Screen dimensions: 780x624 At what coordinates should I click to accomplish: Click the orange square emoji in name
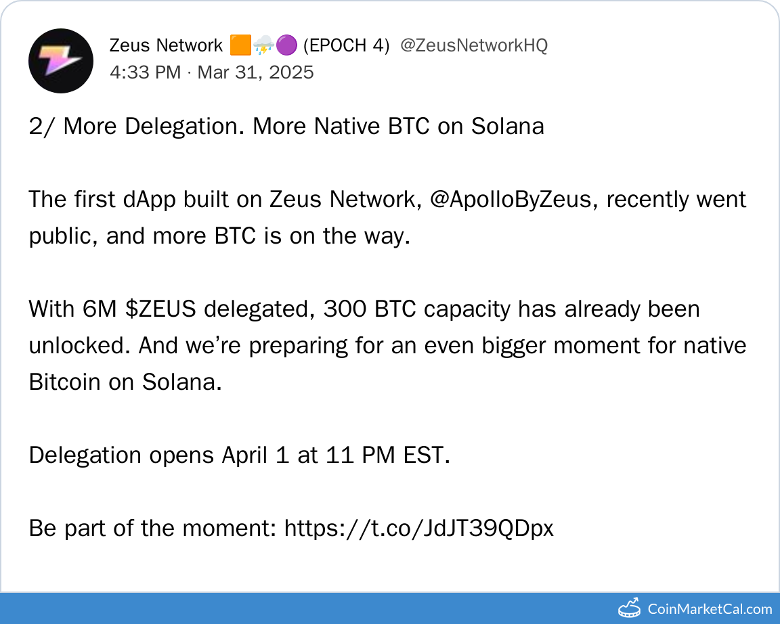click(240, 46)
